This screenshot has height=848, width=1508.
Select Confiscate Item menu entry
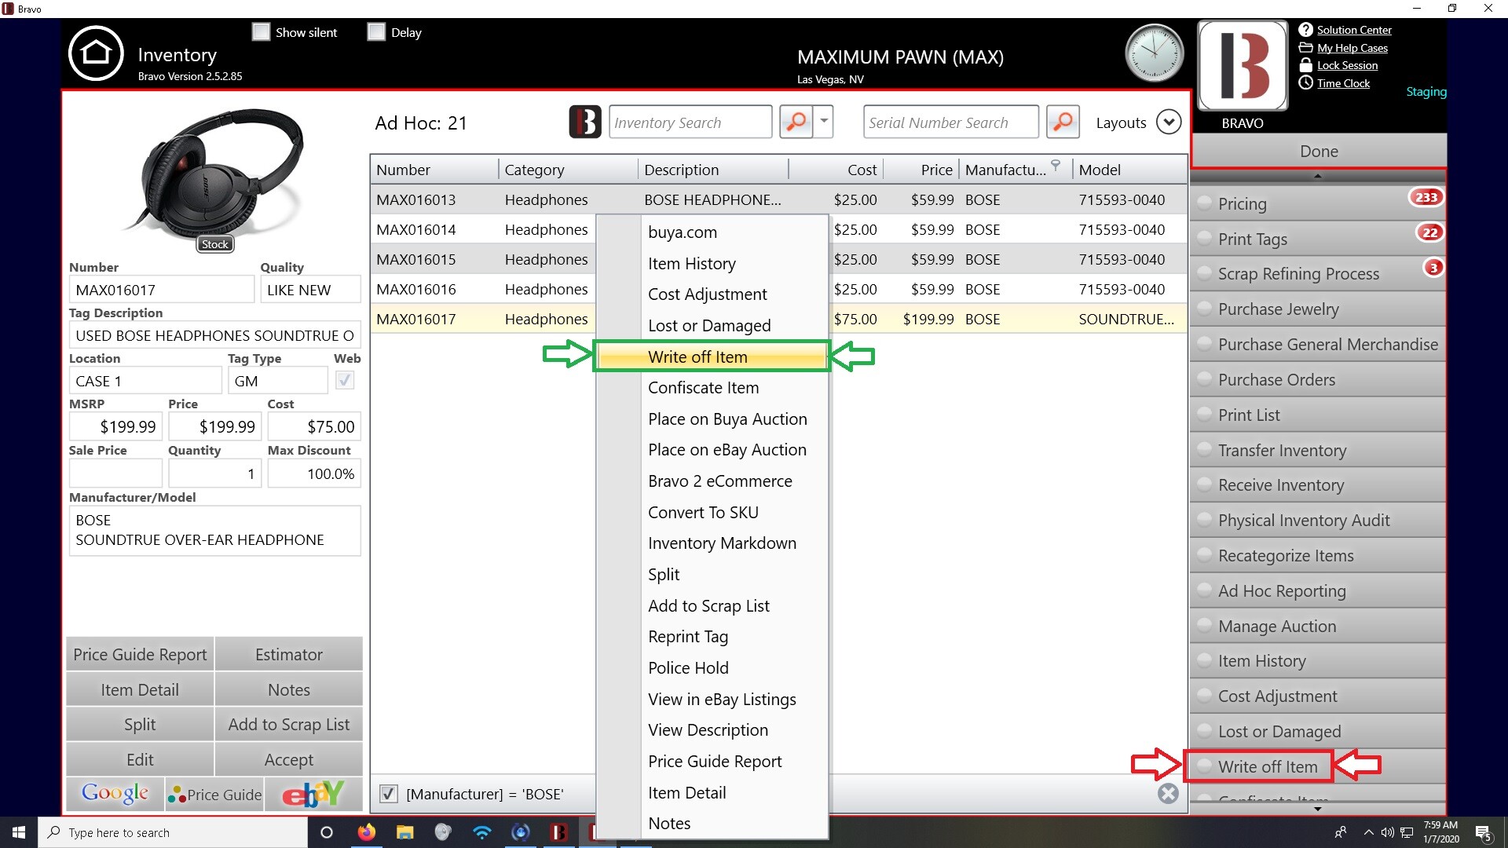[712, 387]
